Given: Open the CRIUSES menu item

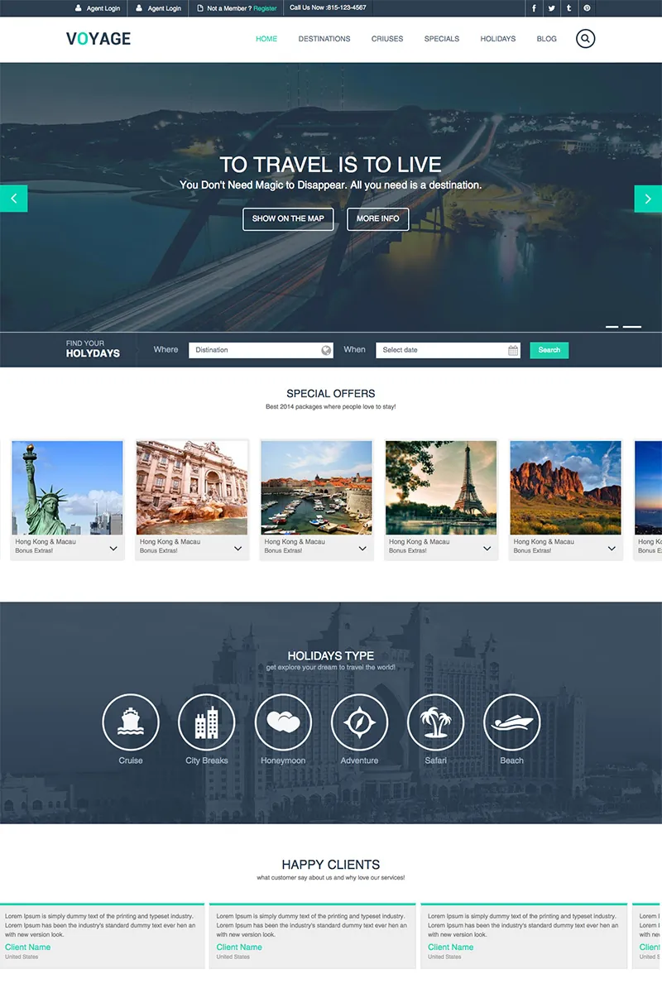Looking at the screenshot, I should coord(387,39).
